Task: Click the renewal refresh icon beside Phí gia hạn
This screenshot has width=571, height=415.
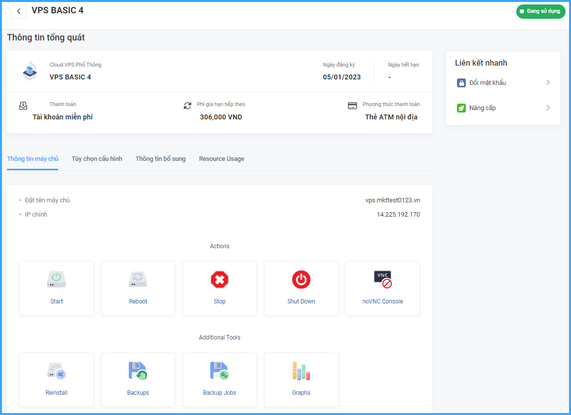Action: 188,106
